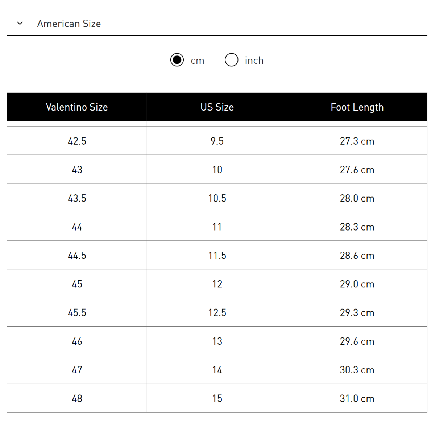The width and height of the screenshot is (435, 435).
Task: Collapse the American Size section chevron
Action: (x=20, y=24)
